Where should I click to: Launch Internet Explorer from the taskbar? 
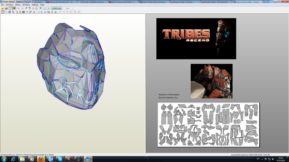13,159
